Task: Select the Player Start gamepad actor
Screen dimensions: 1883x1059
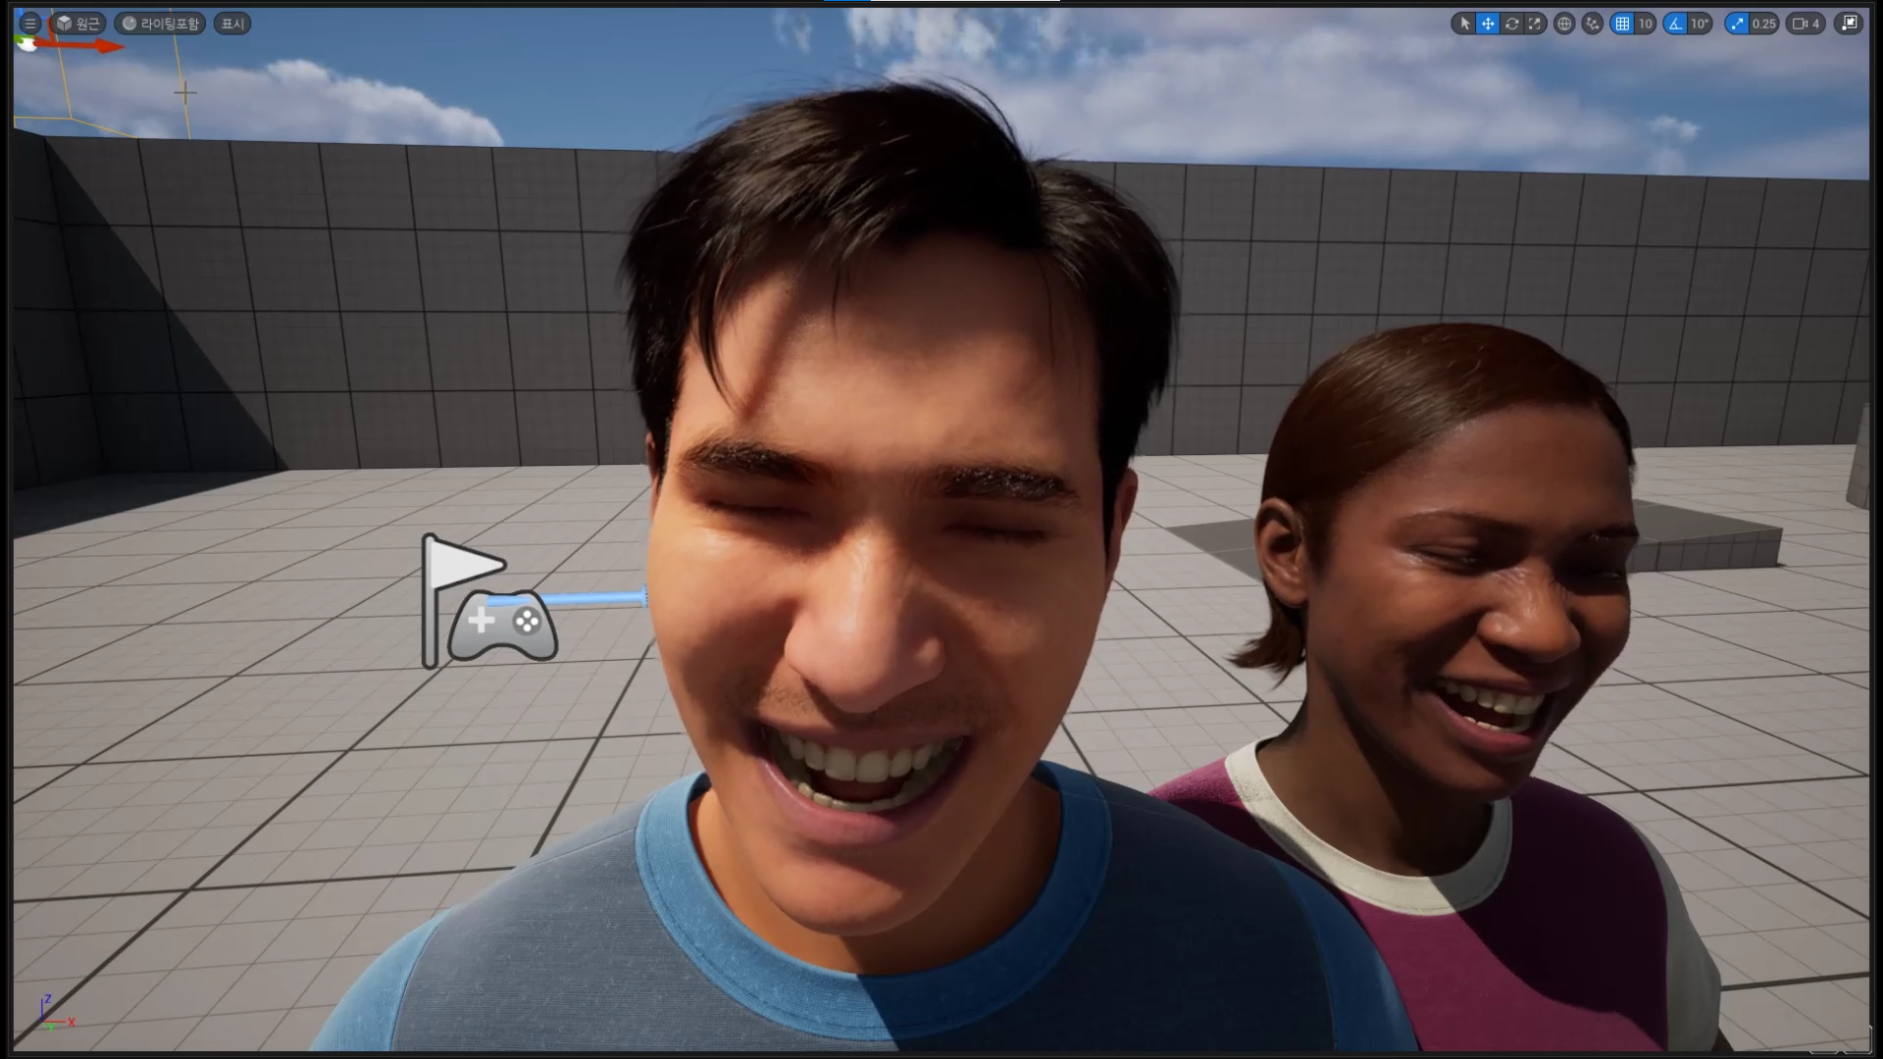Action: pyautogui.click(x=502, y=624)
